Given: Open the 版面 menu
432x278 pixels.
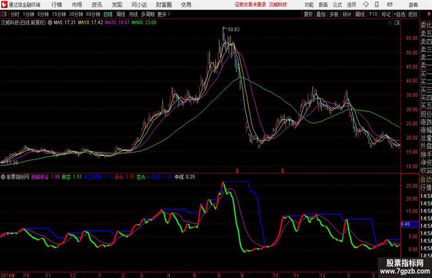Looking at the screenshot, I should (x=323, y=5).
